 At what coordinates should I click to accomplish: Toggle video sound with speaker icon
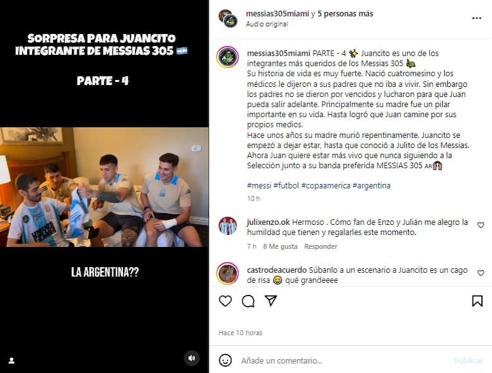click(192, 358)
